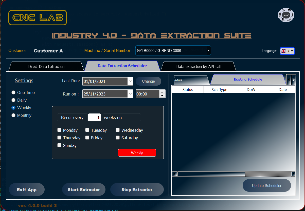Increase run time with up spinner arrow
The height and width of the screenshot is (211, 305).
point(162,92)
